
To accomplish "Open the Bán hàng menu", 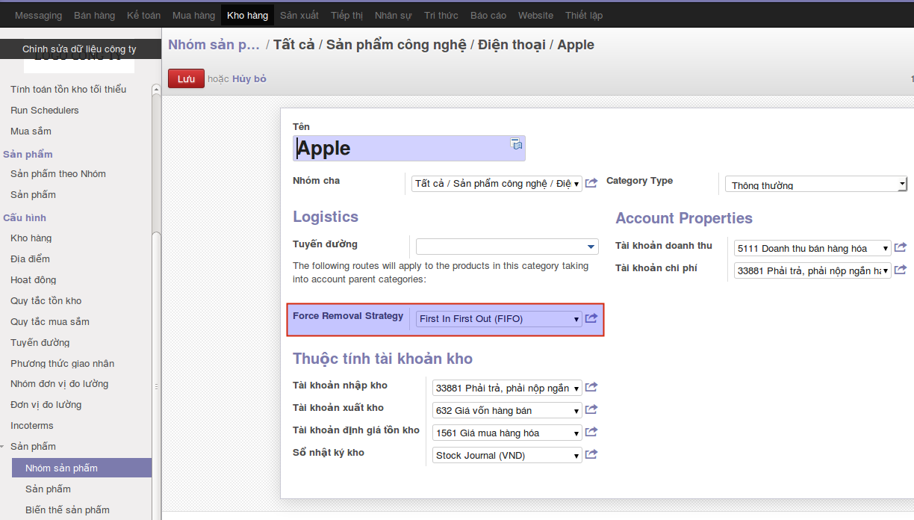I will (x=95, y=15).
